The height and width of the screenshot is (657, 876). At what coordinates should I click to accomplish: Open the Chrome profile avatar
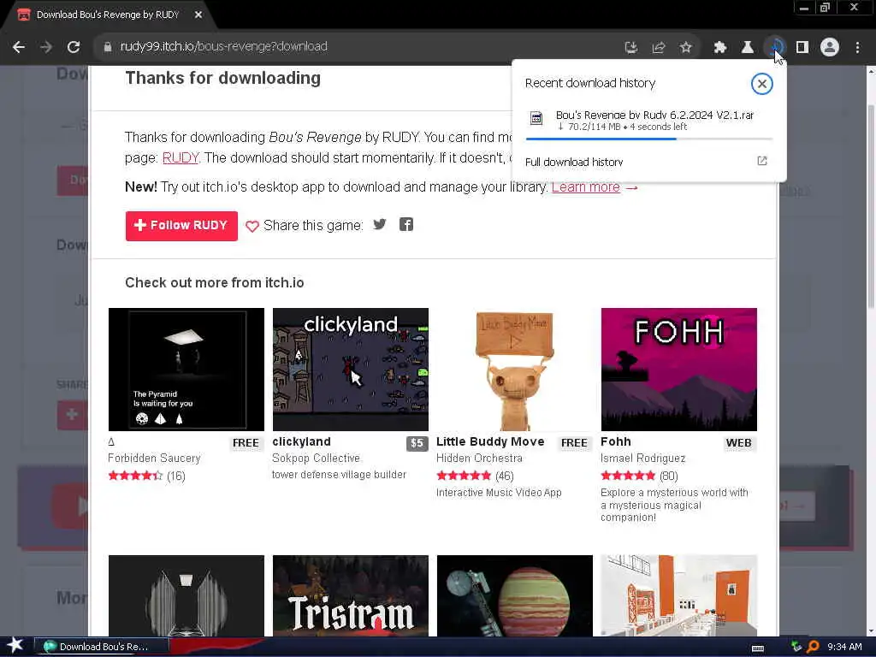pyautogui.click(x=830, y=48)
